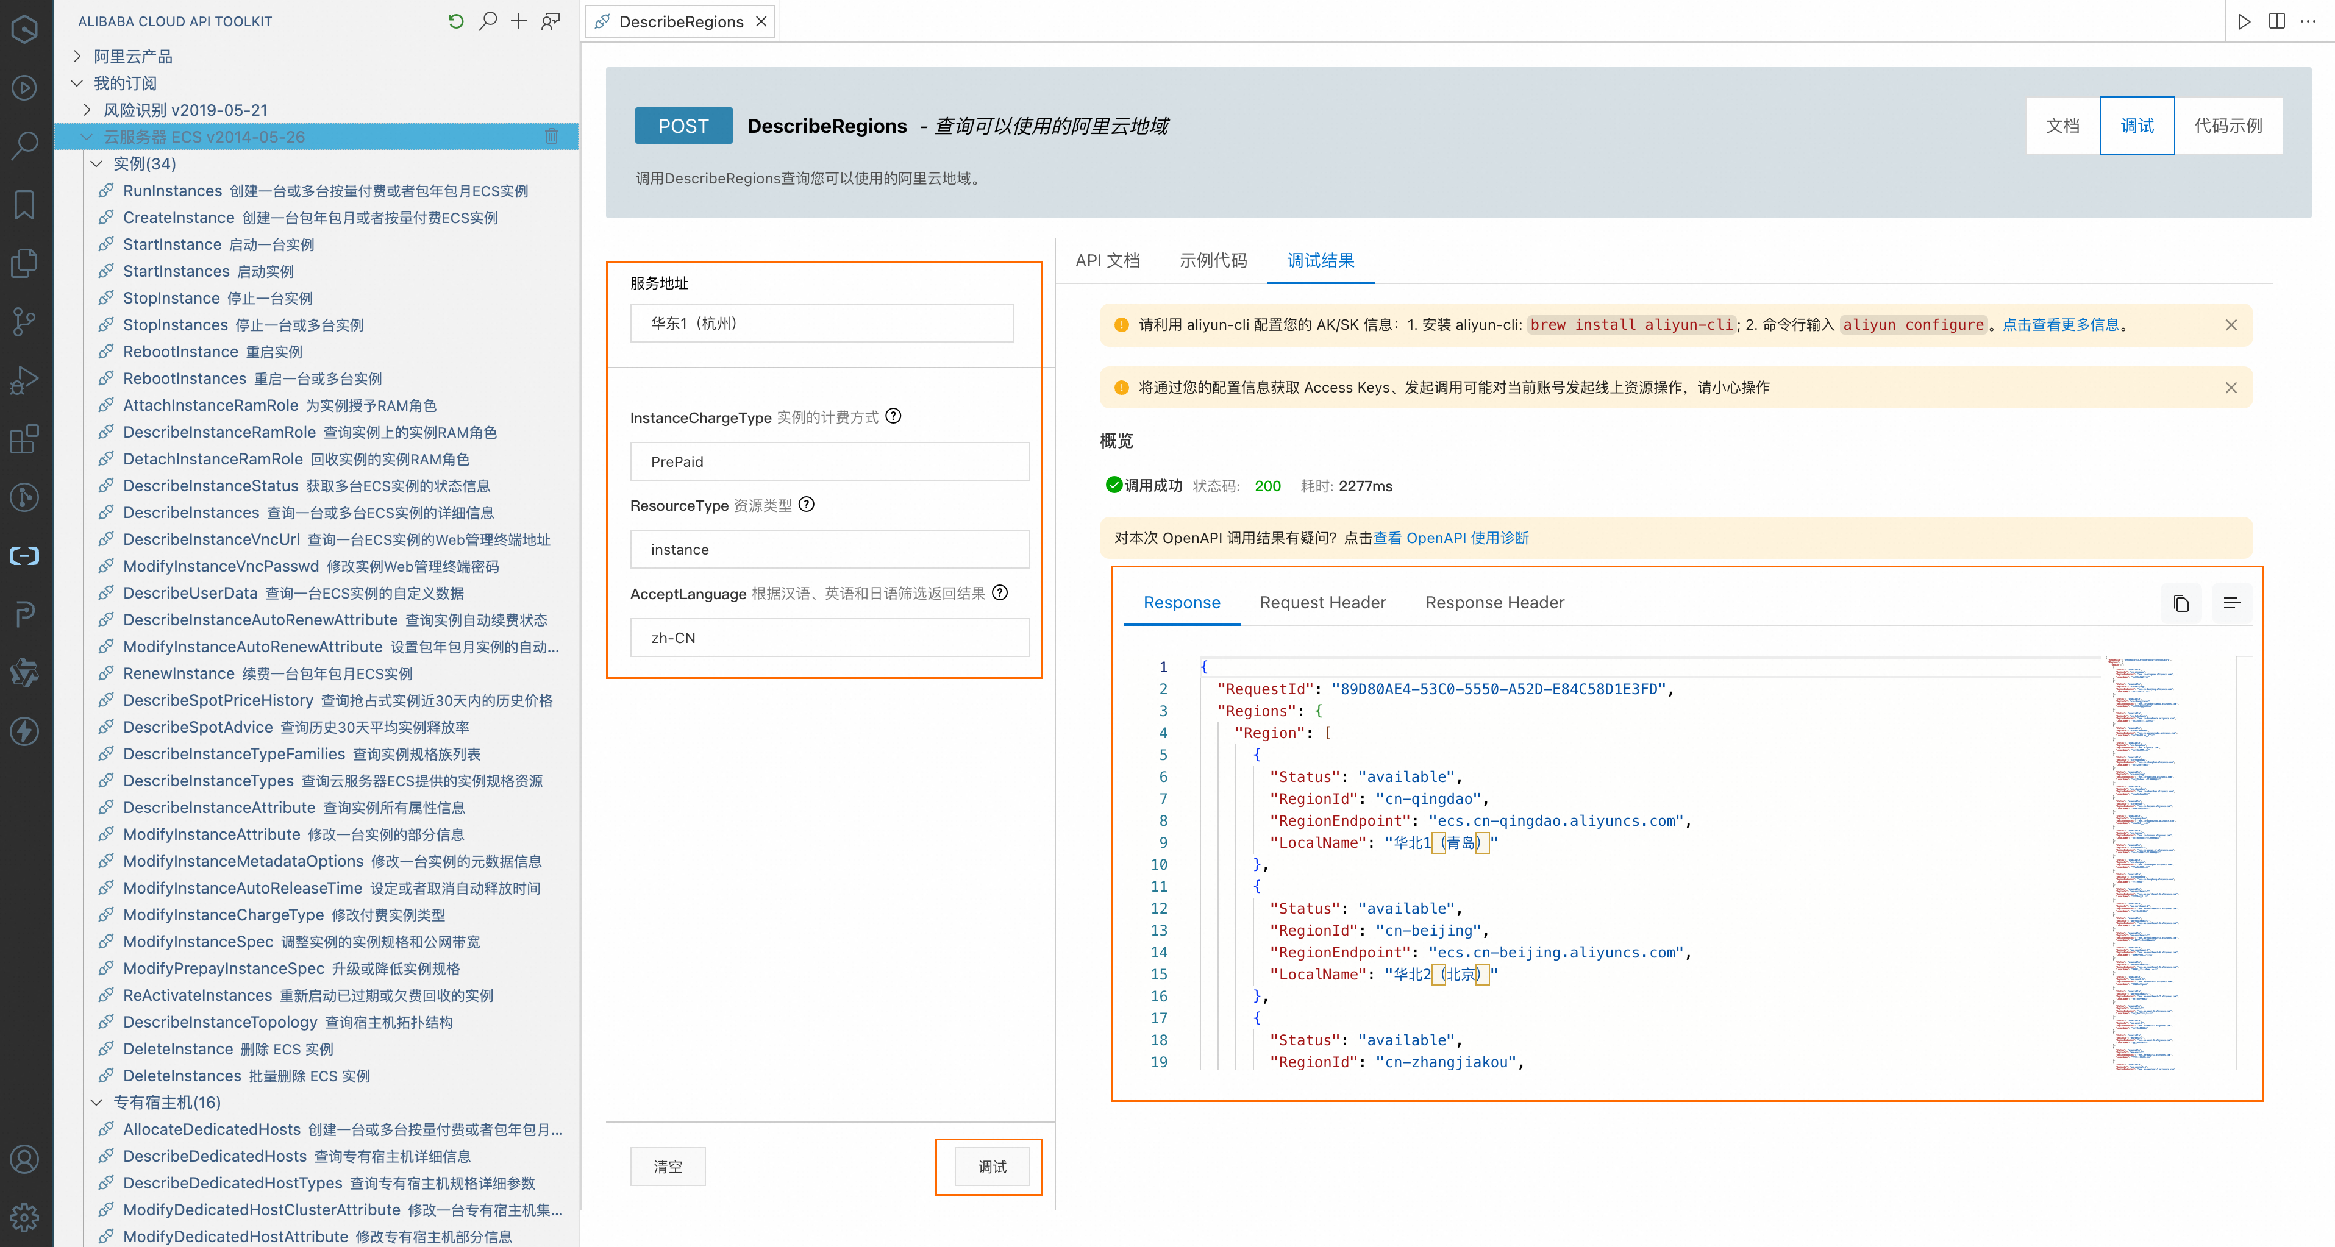Click the plus icon to add subscription
The width and height of the screenshot is (2335, 1247).
pyautogui.click(x=518, y=21)
